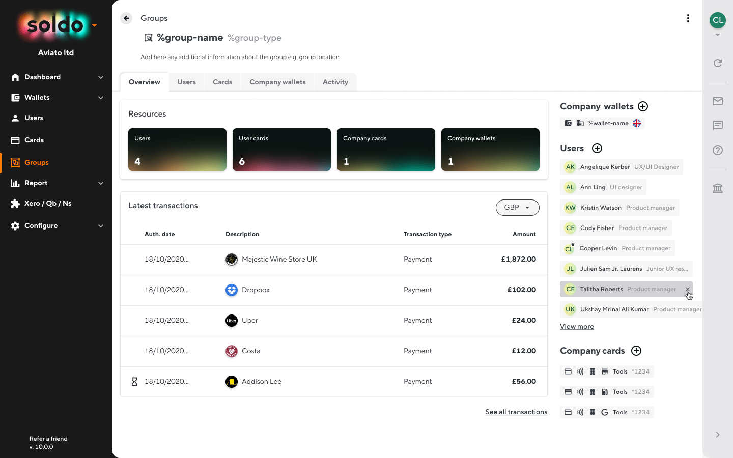Go back using the arrow next to Groups
This screenshot has width=733, height=458.
tap(126, 18)
